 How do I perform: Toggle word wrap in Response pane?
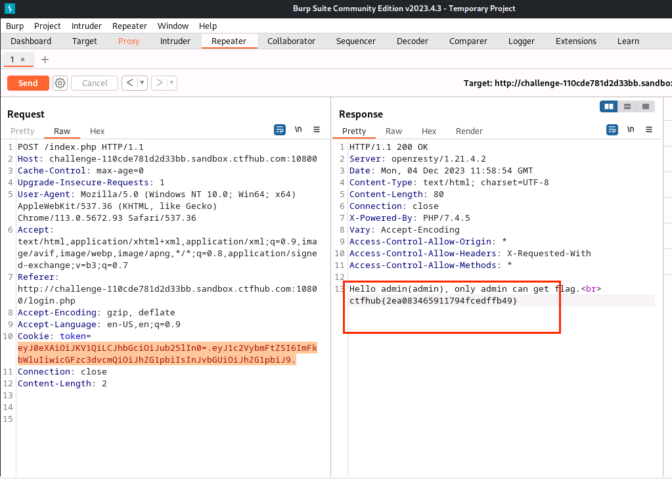[612, 129]
